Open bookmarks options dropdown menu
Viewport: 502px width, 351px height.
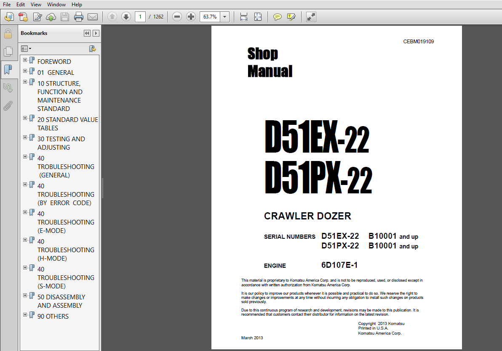26,49
